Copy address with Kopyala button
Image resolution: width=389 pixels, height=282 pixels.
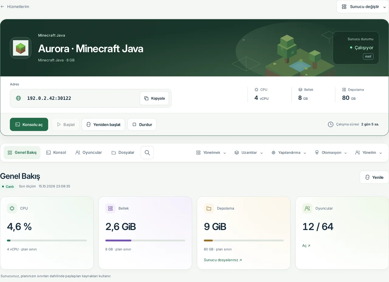pyautogui.click(x=154, y=98)
